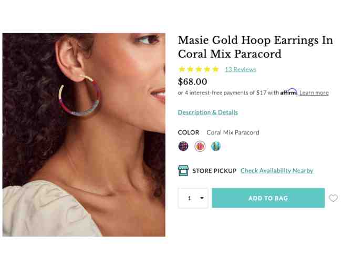Click the Coral Mix Paracord color name
The image size is (353, 268).
point(233,132)
